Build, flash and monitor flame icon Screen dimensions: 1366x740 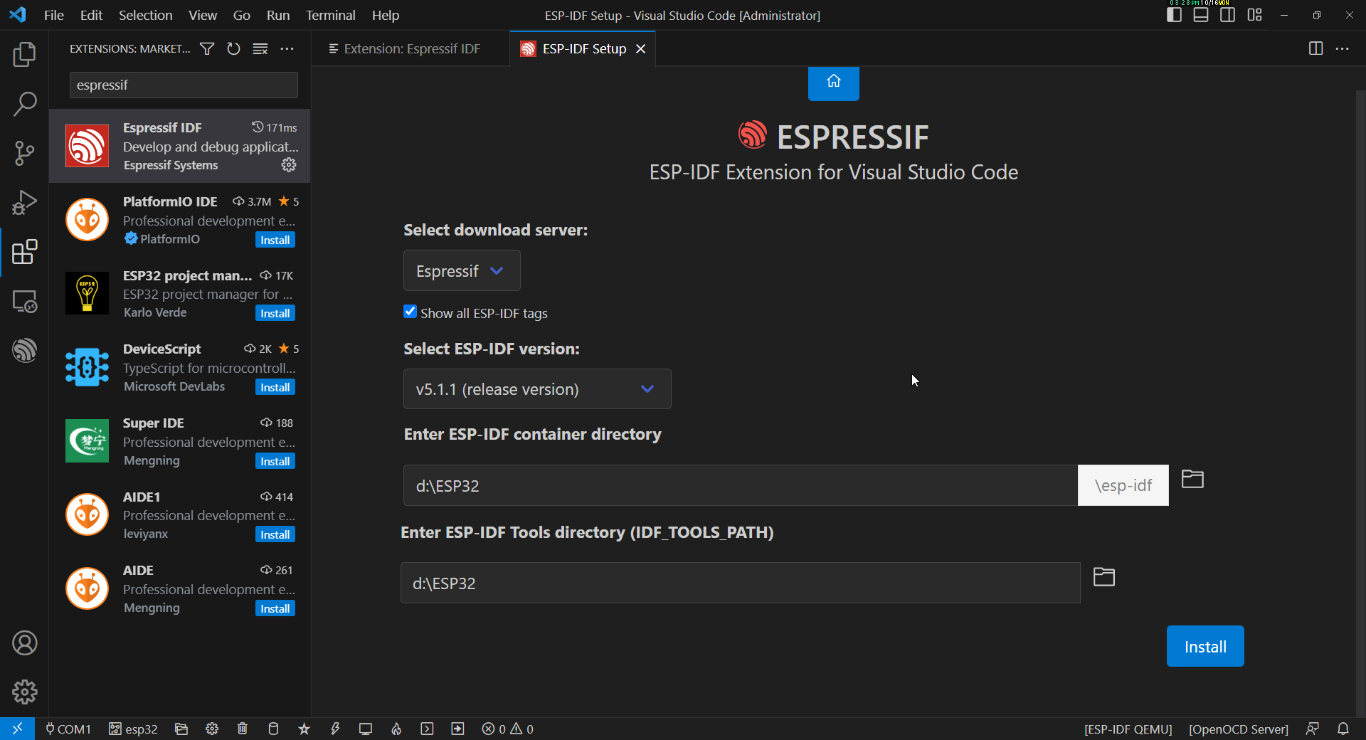pyautogui.click(x=396, y=729)
